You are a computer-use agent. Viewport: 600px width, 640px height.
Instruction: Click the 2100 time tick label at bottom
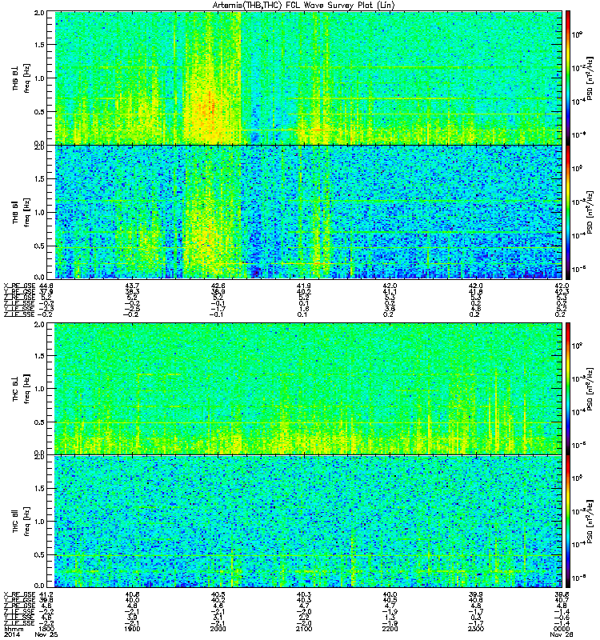(x=304, y=629)
